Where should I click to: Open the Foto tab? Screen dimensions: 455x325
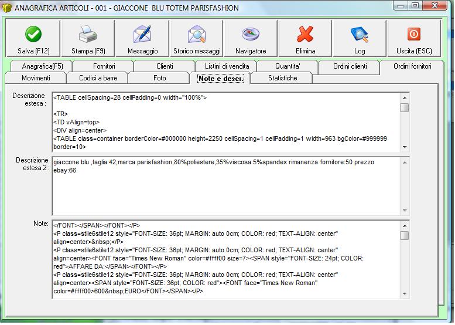click(160, 78)
